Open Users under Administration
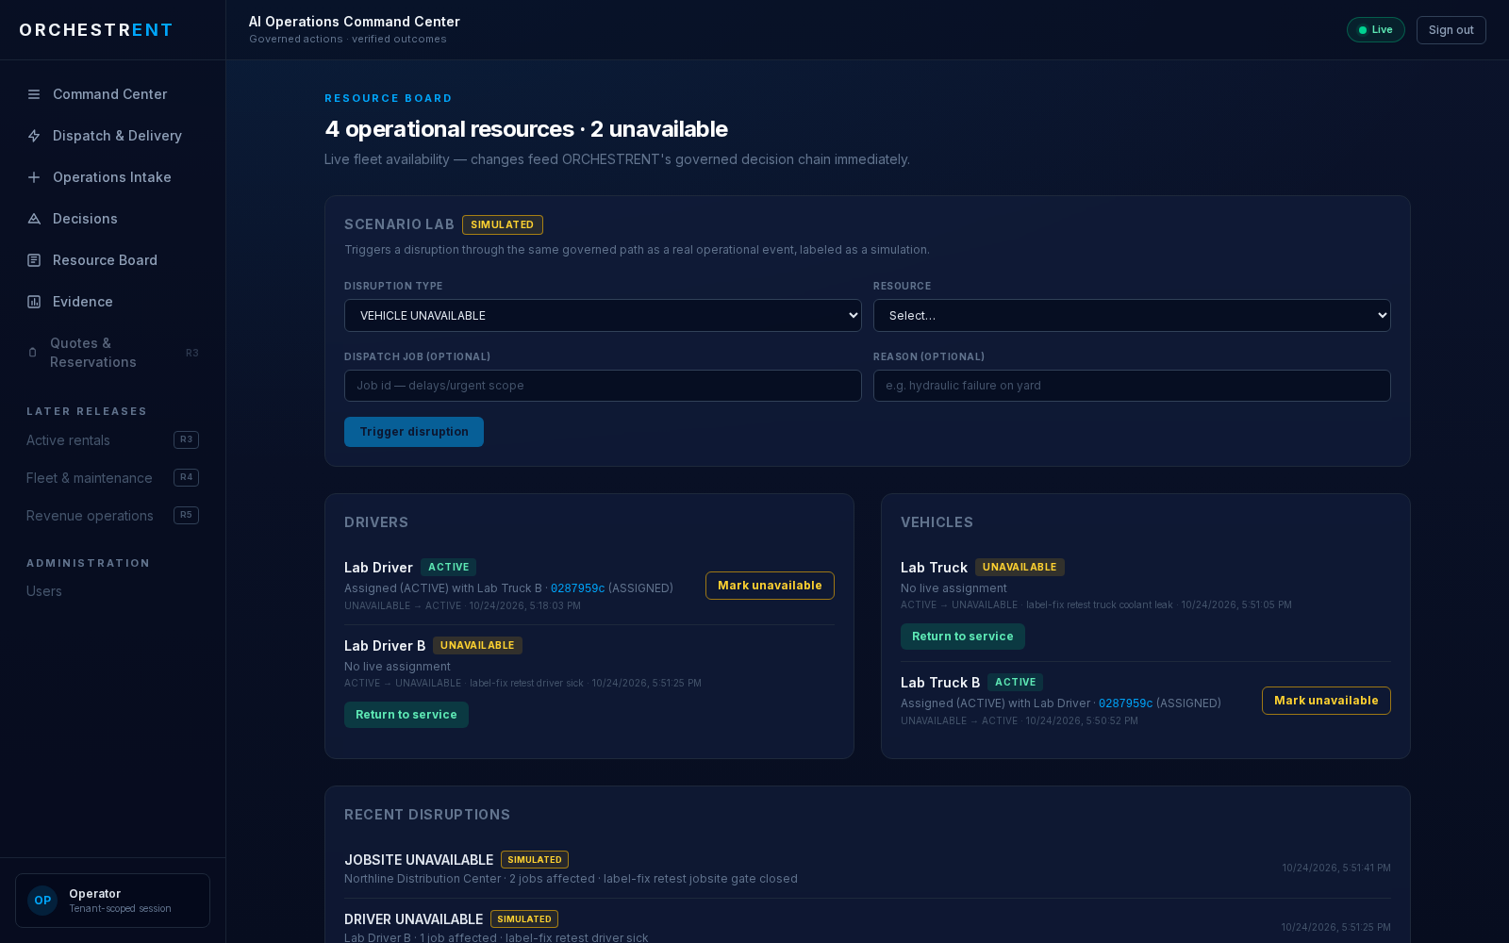This screenshot has width=1509, height=943. coord(44,591)
